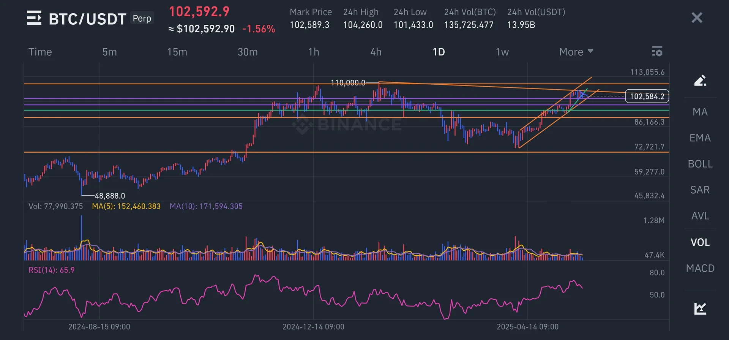Select the Time line chart view
Screen dimensions: 729x340
point(40,52)
